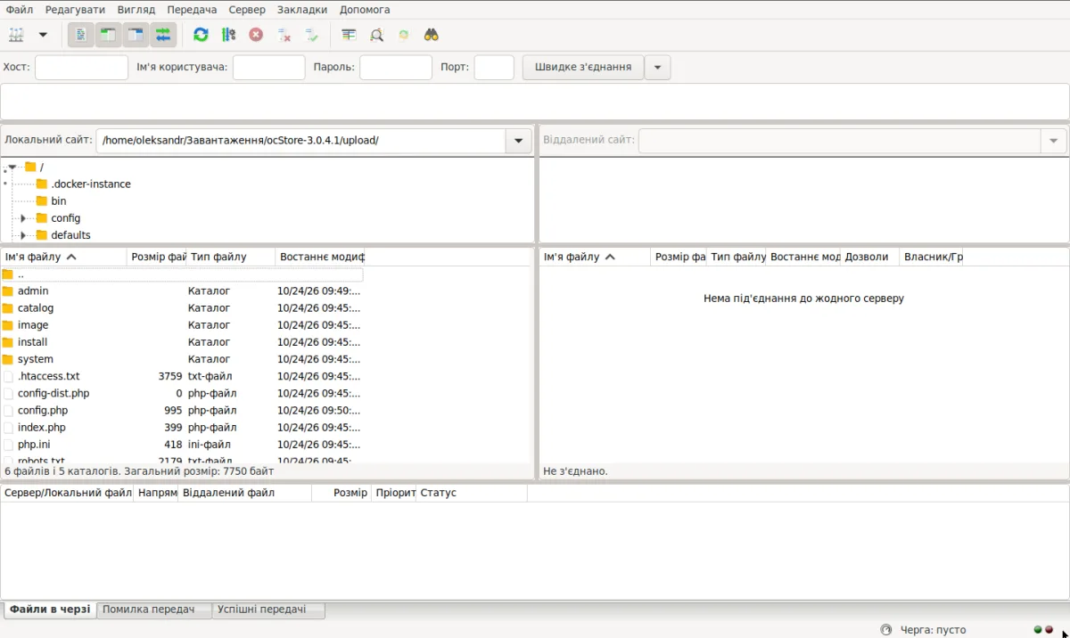
Task: Sort remote list by Власник/Група column
Action: pyautogui.click(x=932, y=257)
